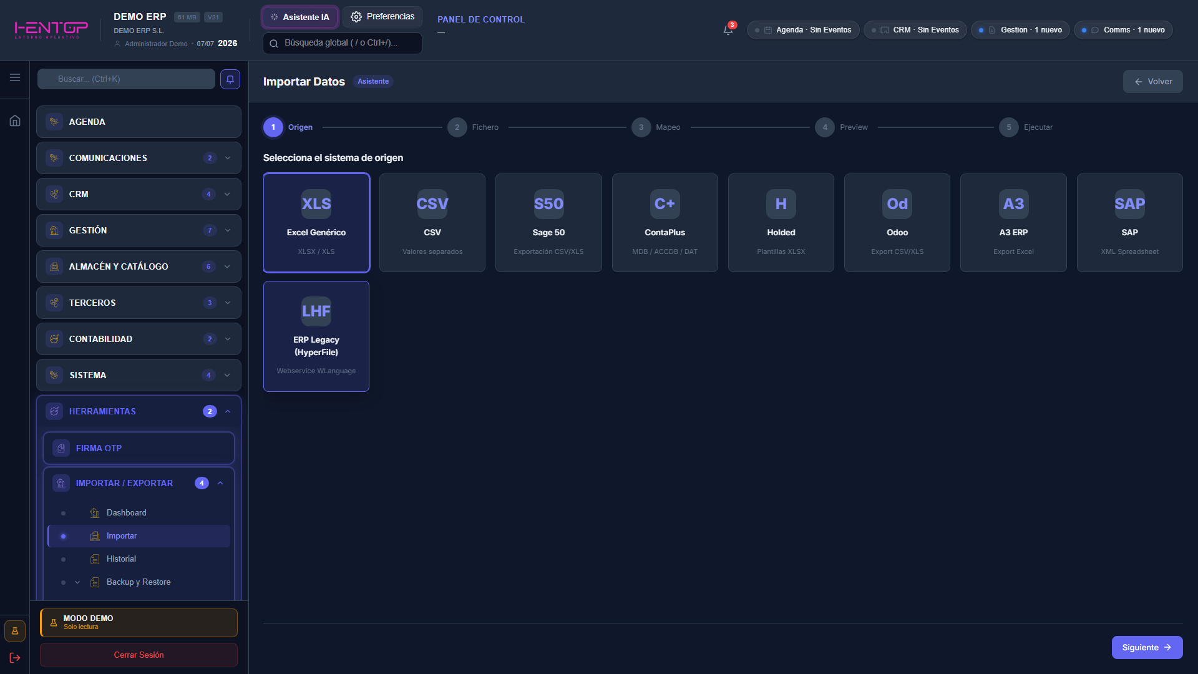
Task: Toggle the sidebar pin icon next to search
Action: point(230,79)
